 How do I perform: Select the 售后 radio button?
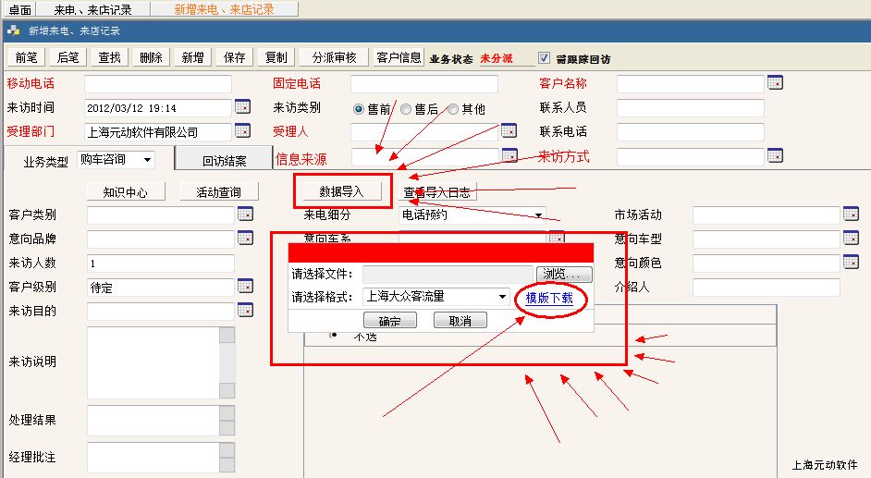pyautogui.click(x=406, y=109)
